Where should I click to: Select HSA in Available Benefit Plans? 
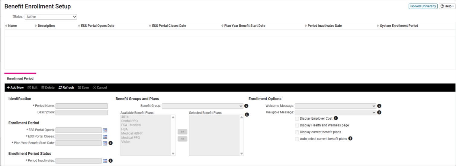coord(124,129)
